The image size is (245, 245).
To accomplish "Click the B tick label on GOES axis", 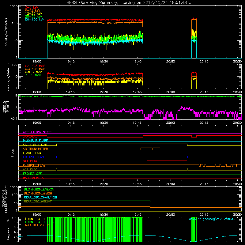I will click(17, 95).
